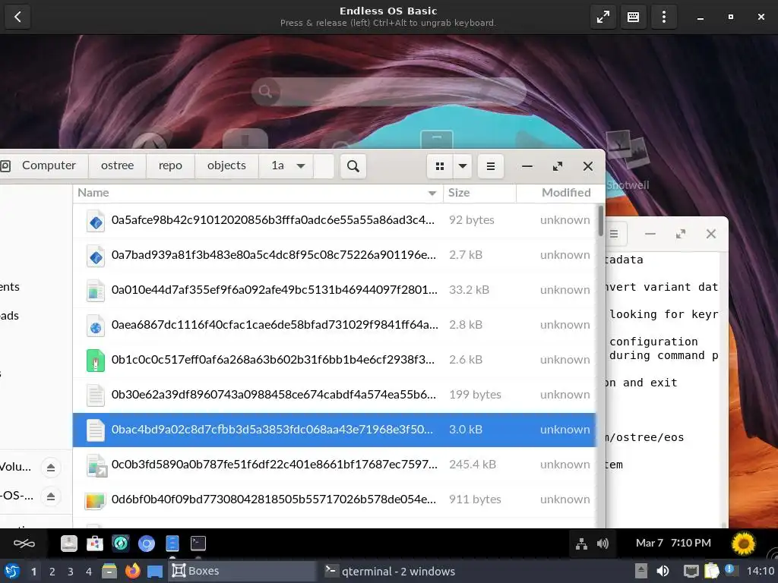This screenshot has width=778, height=583.
Task: Click the globe icon of the 0aea6867 file
Action: point(95,326)
